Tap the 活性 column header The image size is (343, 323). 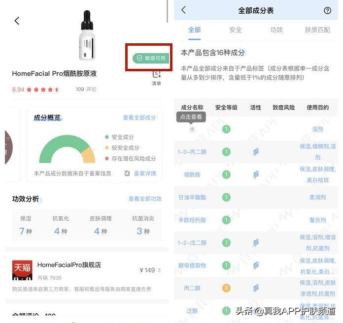click(x=256, y=107)
